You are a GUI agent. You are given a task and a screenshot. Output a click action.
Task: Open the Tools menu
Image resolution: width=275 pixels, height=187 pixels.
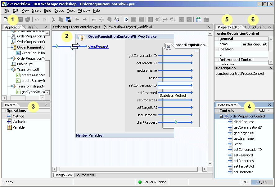tap(71, 11)
